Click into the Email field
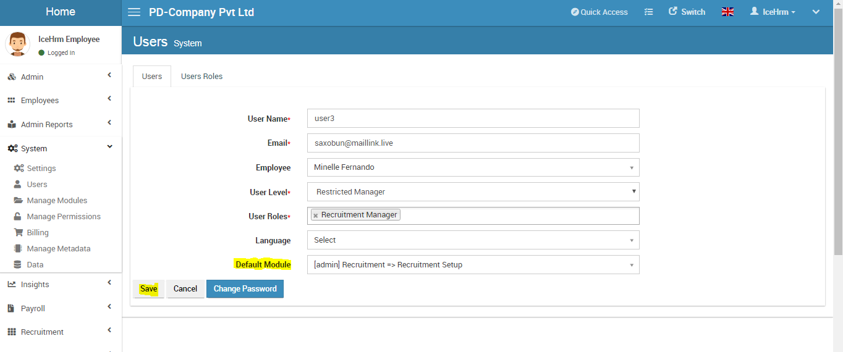843x352 pixels. pyautogui.click(x=473, y=143)
